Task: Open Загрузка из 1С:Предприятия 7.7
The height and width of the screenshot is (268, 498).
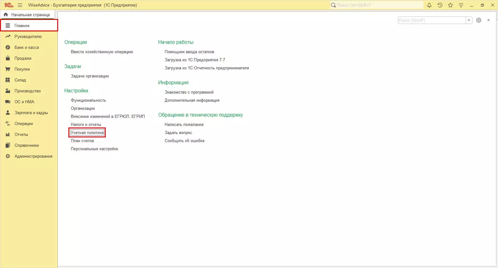Action: 195,60
